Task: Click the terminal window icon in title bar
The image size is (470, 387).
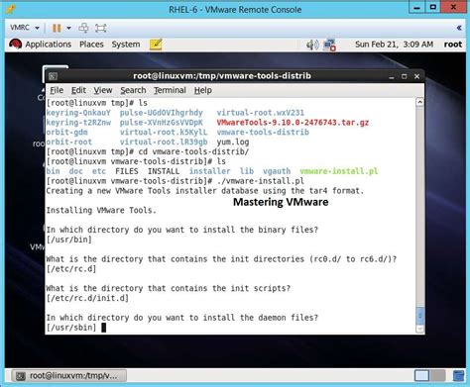Action: pos(53,76)
